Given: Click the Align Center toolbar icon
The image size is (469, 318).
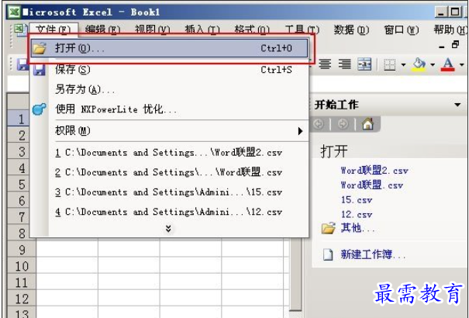Looking at the screenshot, I should [325, 64].
